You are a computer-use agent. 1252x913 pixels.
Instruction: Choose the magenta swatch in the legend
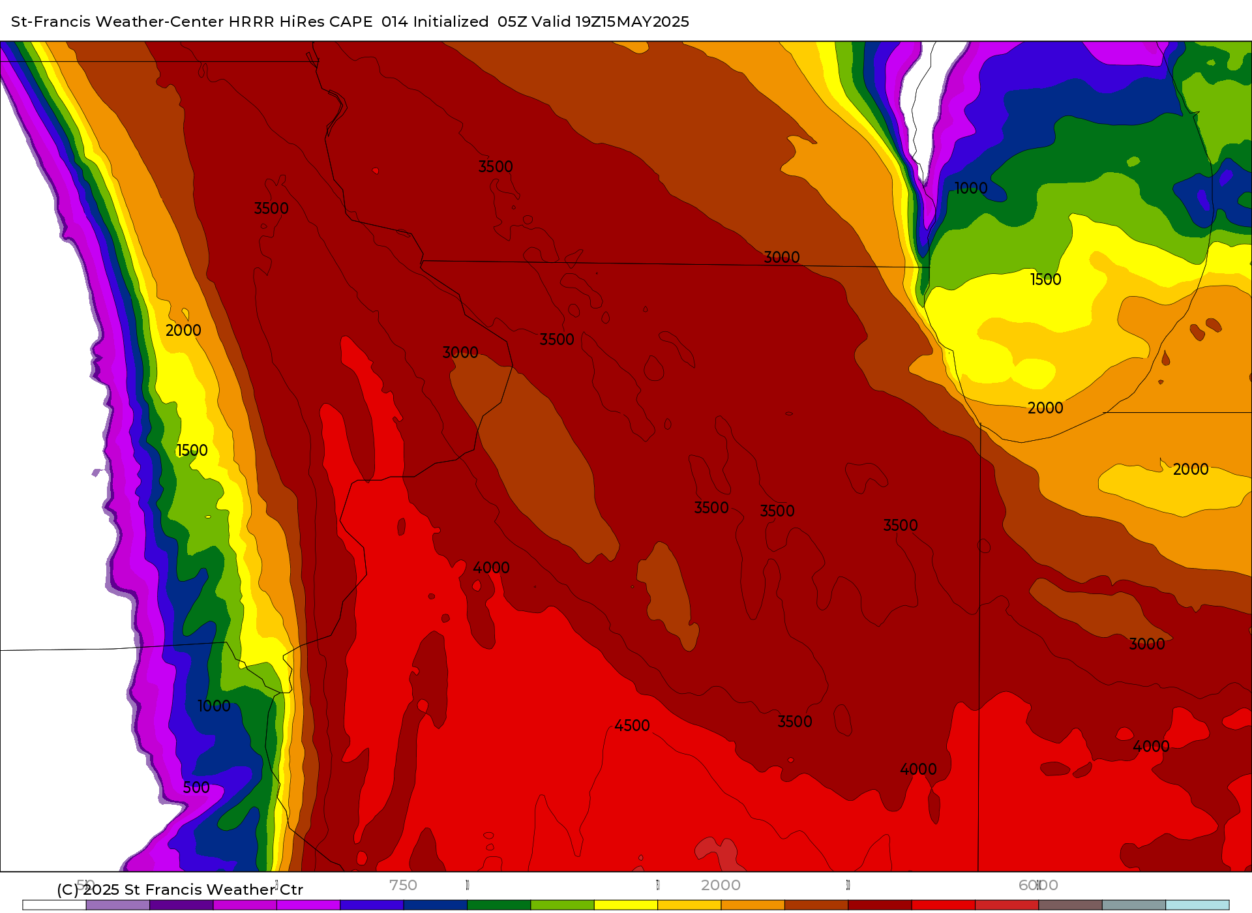pyautogui.click(x=245, y=905)
